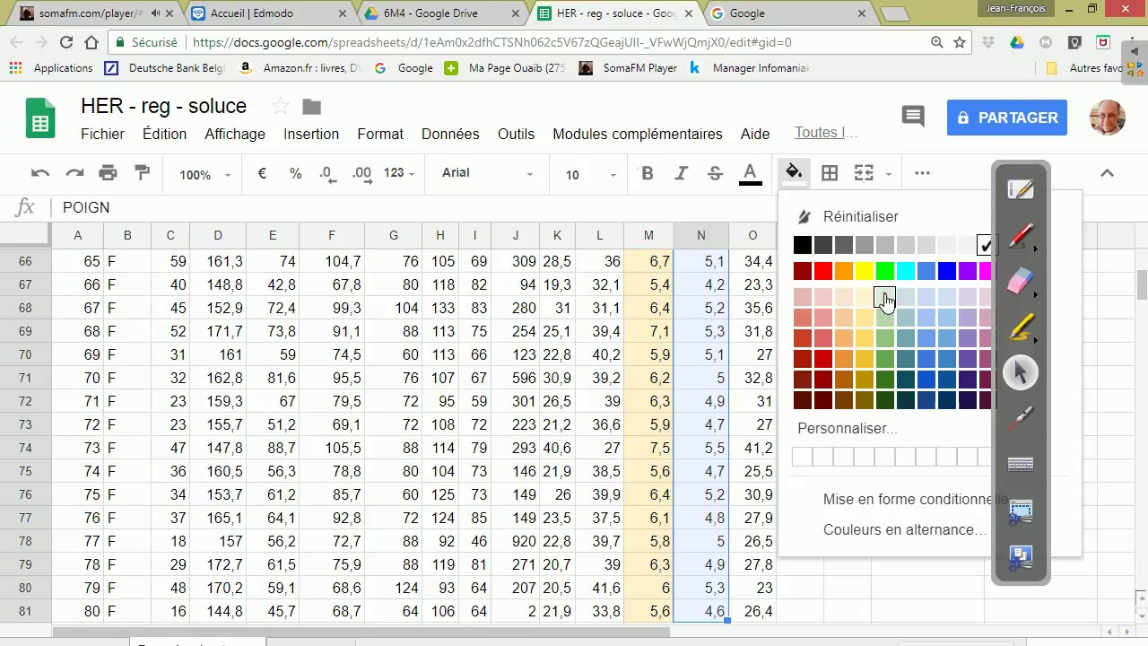Viewport: 1148px width, 646px height.
Task: Bookmark page with the address bar star
Action: pyautogui.click(x=960, y=42)
